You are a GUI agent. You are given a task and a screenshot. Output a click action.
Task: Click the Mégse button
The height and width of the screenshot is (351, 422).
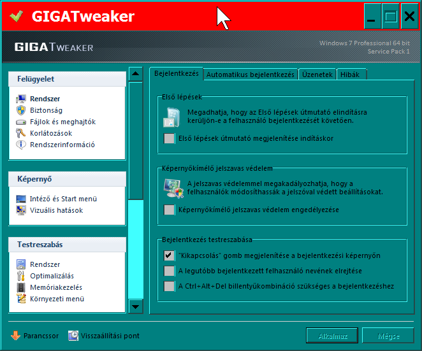point(388,336)
